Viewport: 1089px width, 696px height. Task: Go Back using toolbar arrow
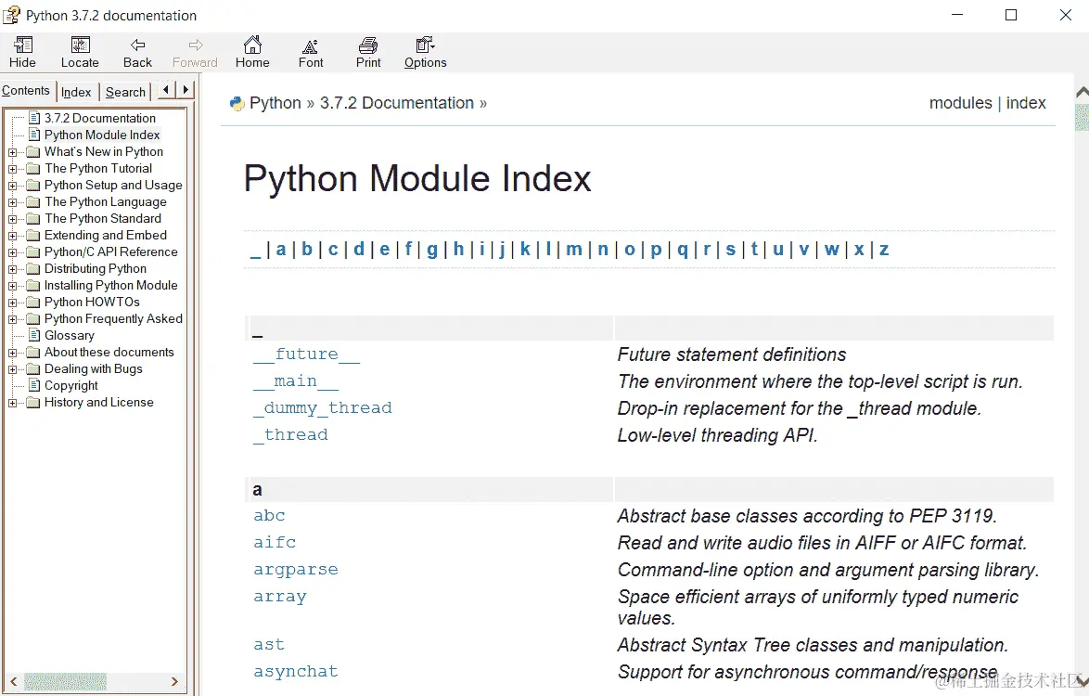tap(137, 45)
